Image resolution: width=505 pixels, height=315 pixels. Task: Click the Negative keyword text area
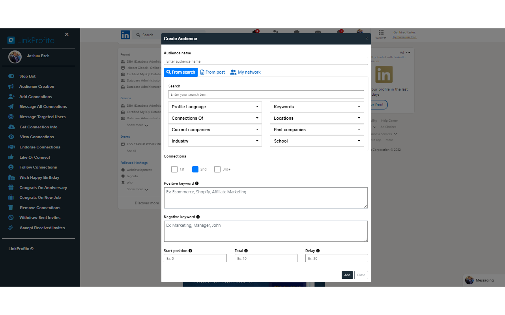(266, 231)
